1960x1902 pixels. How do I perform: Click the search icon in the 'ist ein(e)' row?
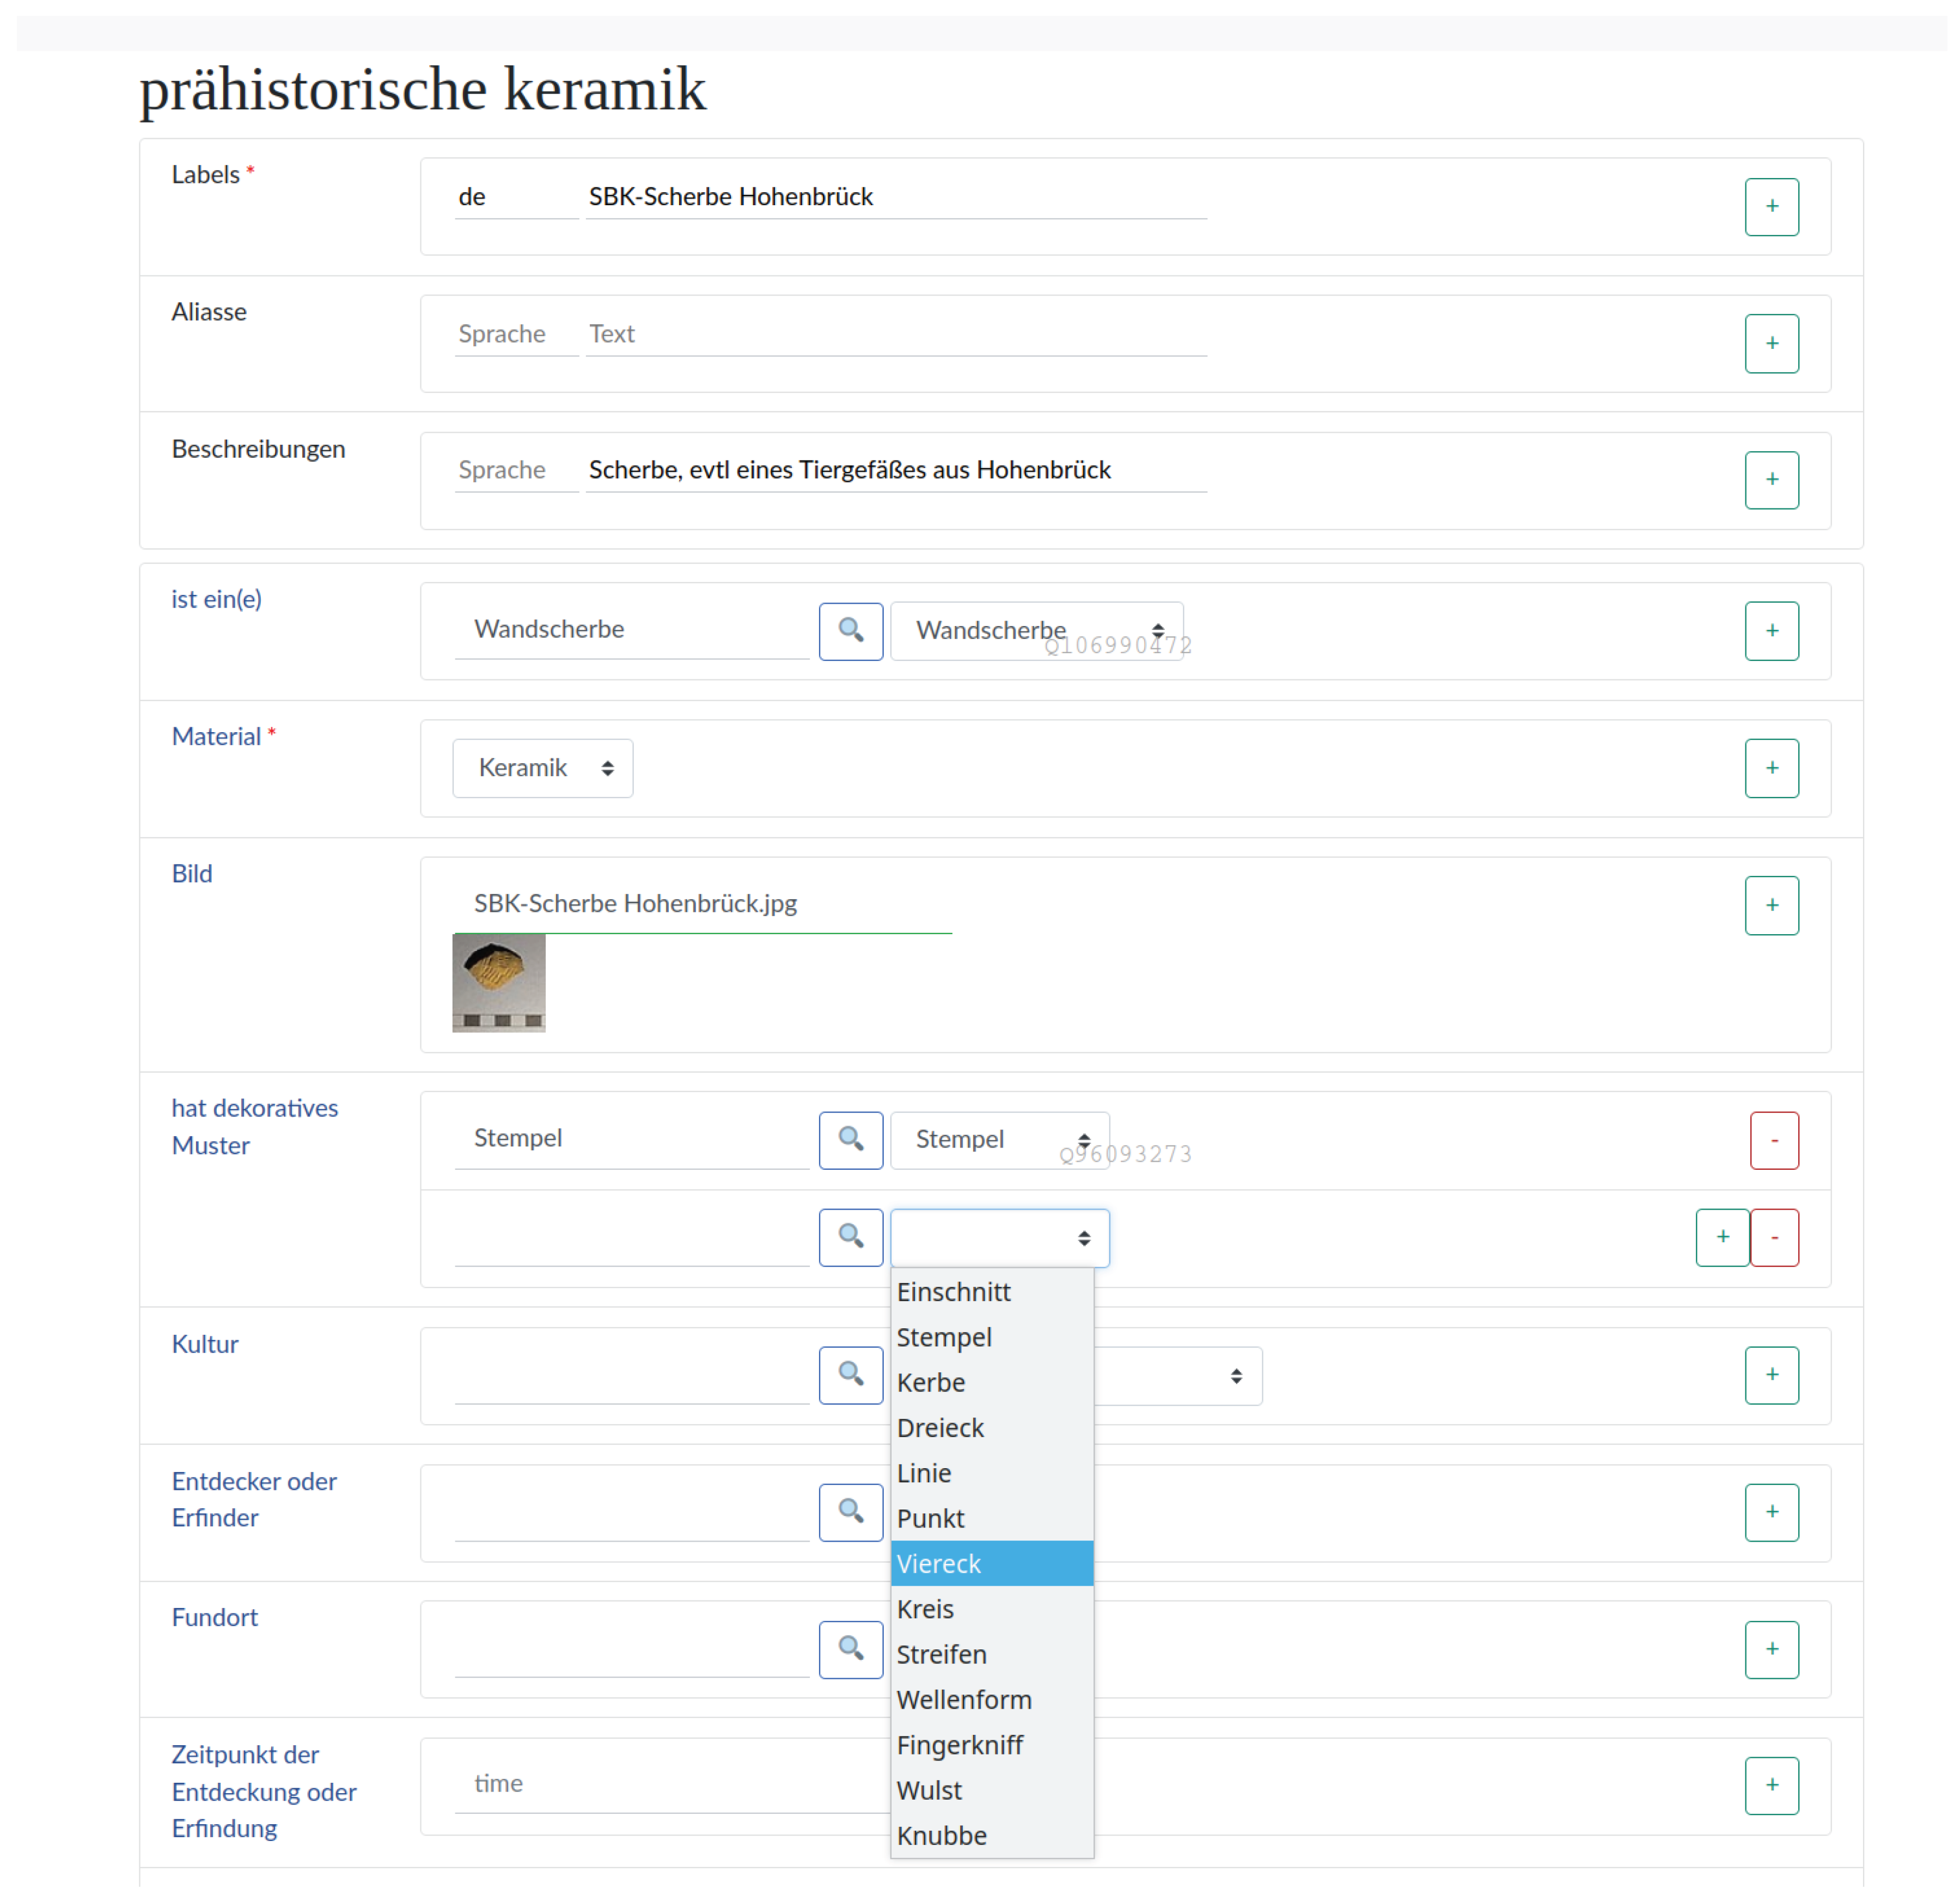pos(850,631)
